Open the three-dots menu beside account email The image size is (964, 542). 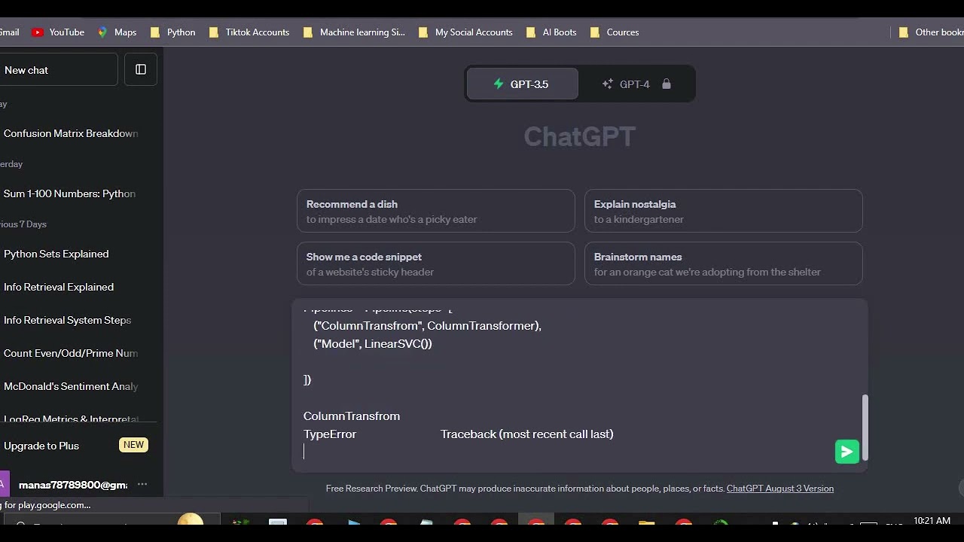point(142,485)
